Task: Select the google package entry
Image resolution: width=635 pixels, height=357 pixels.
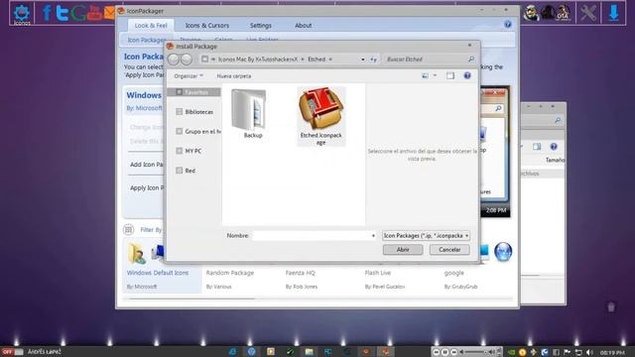Action: point(460,279)
